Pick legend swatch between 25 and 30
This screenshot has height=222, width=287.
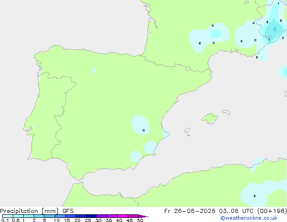coord(91,216)
